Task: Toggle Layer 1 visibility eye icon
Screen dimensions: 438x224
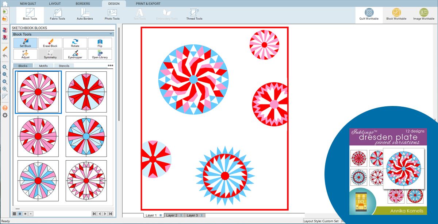Action: [161, 216]
